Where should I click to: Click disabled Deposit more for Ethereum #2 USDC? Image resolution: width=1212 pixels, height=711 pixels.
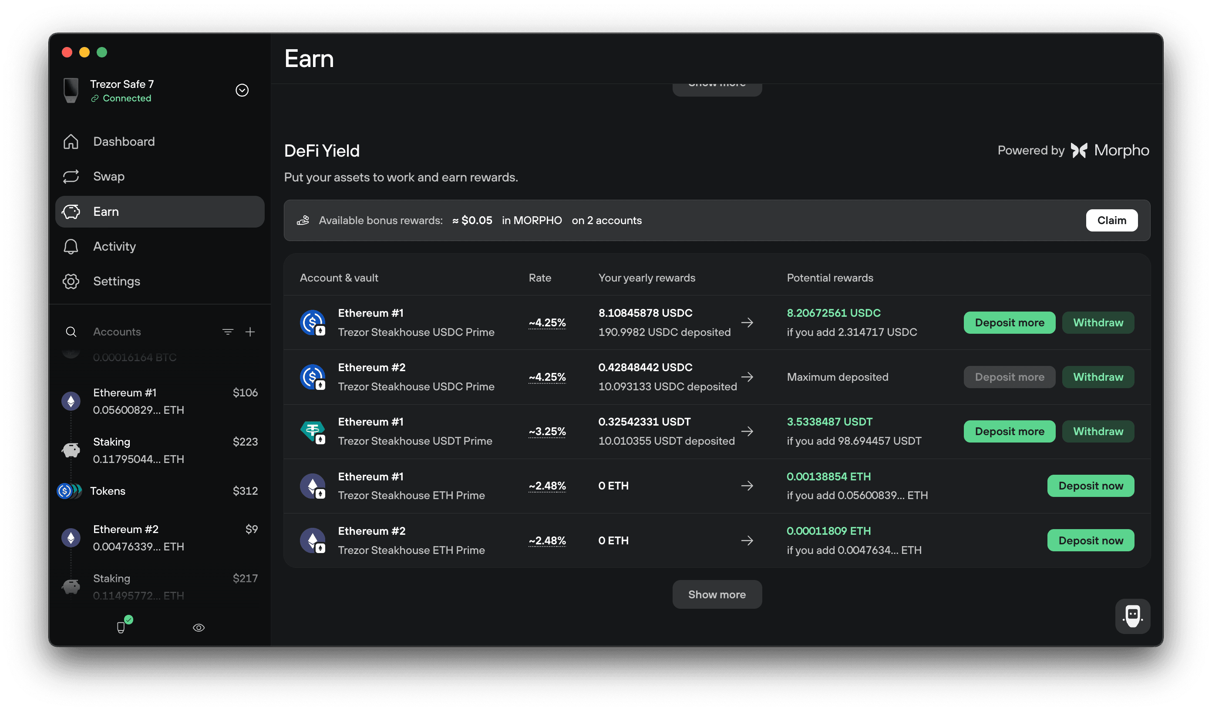[x=1009, y=377]
